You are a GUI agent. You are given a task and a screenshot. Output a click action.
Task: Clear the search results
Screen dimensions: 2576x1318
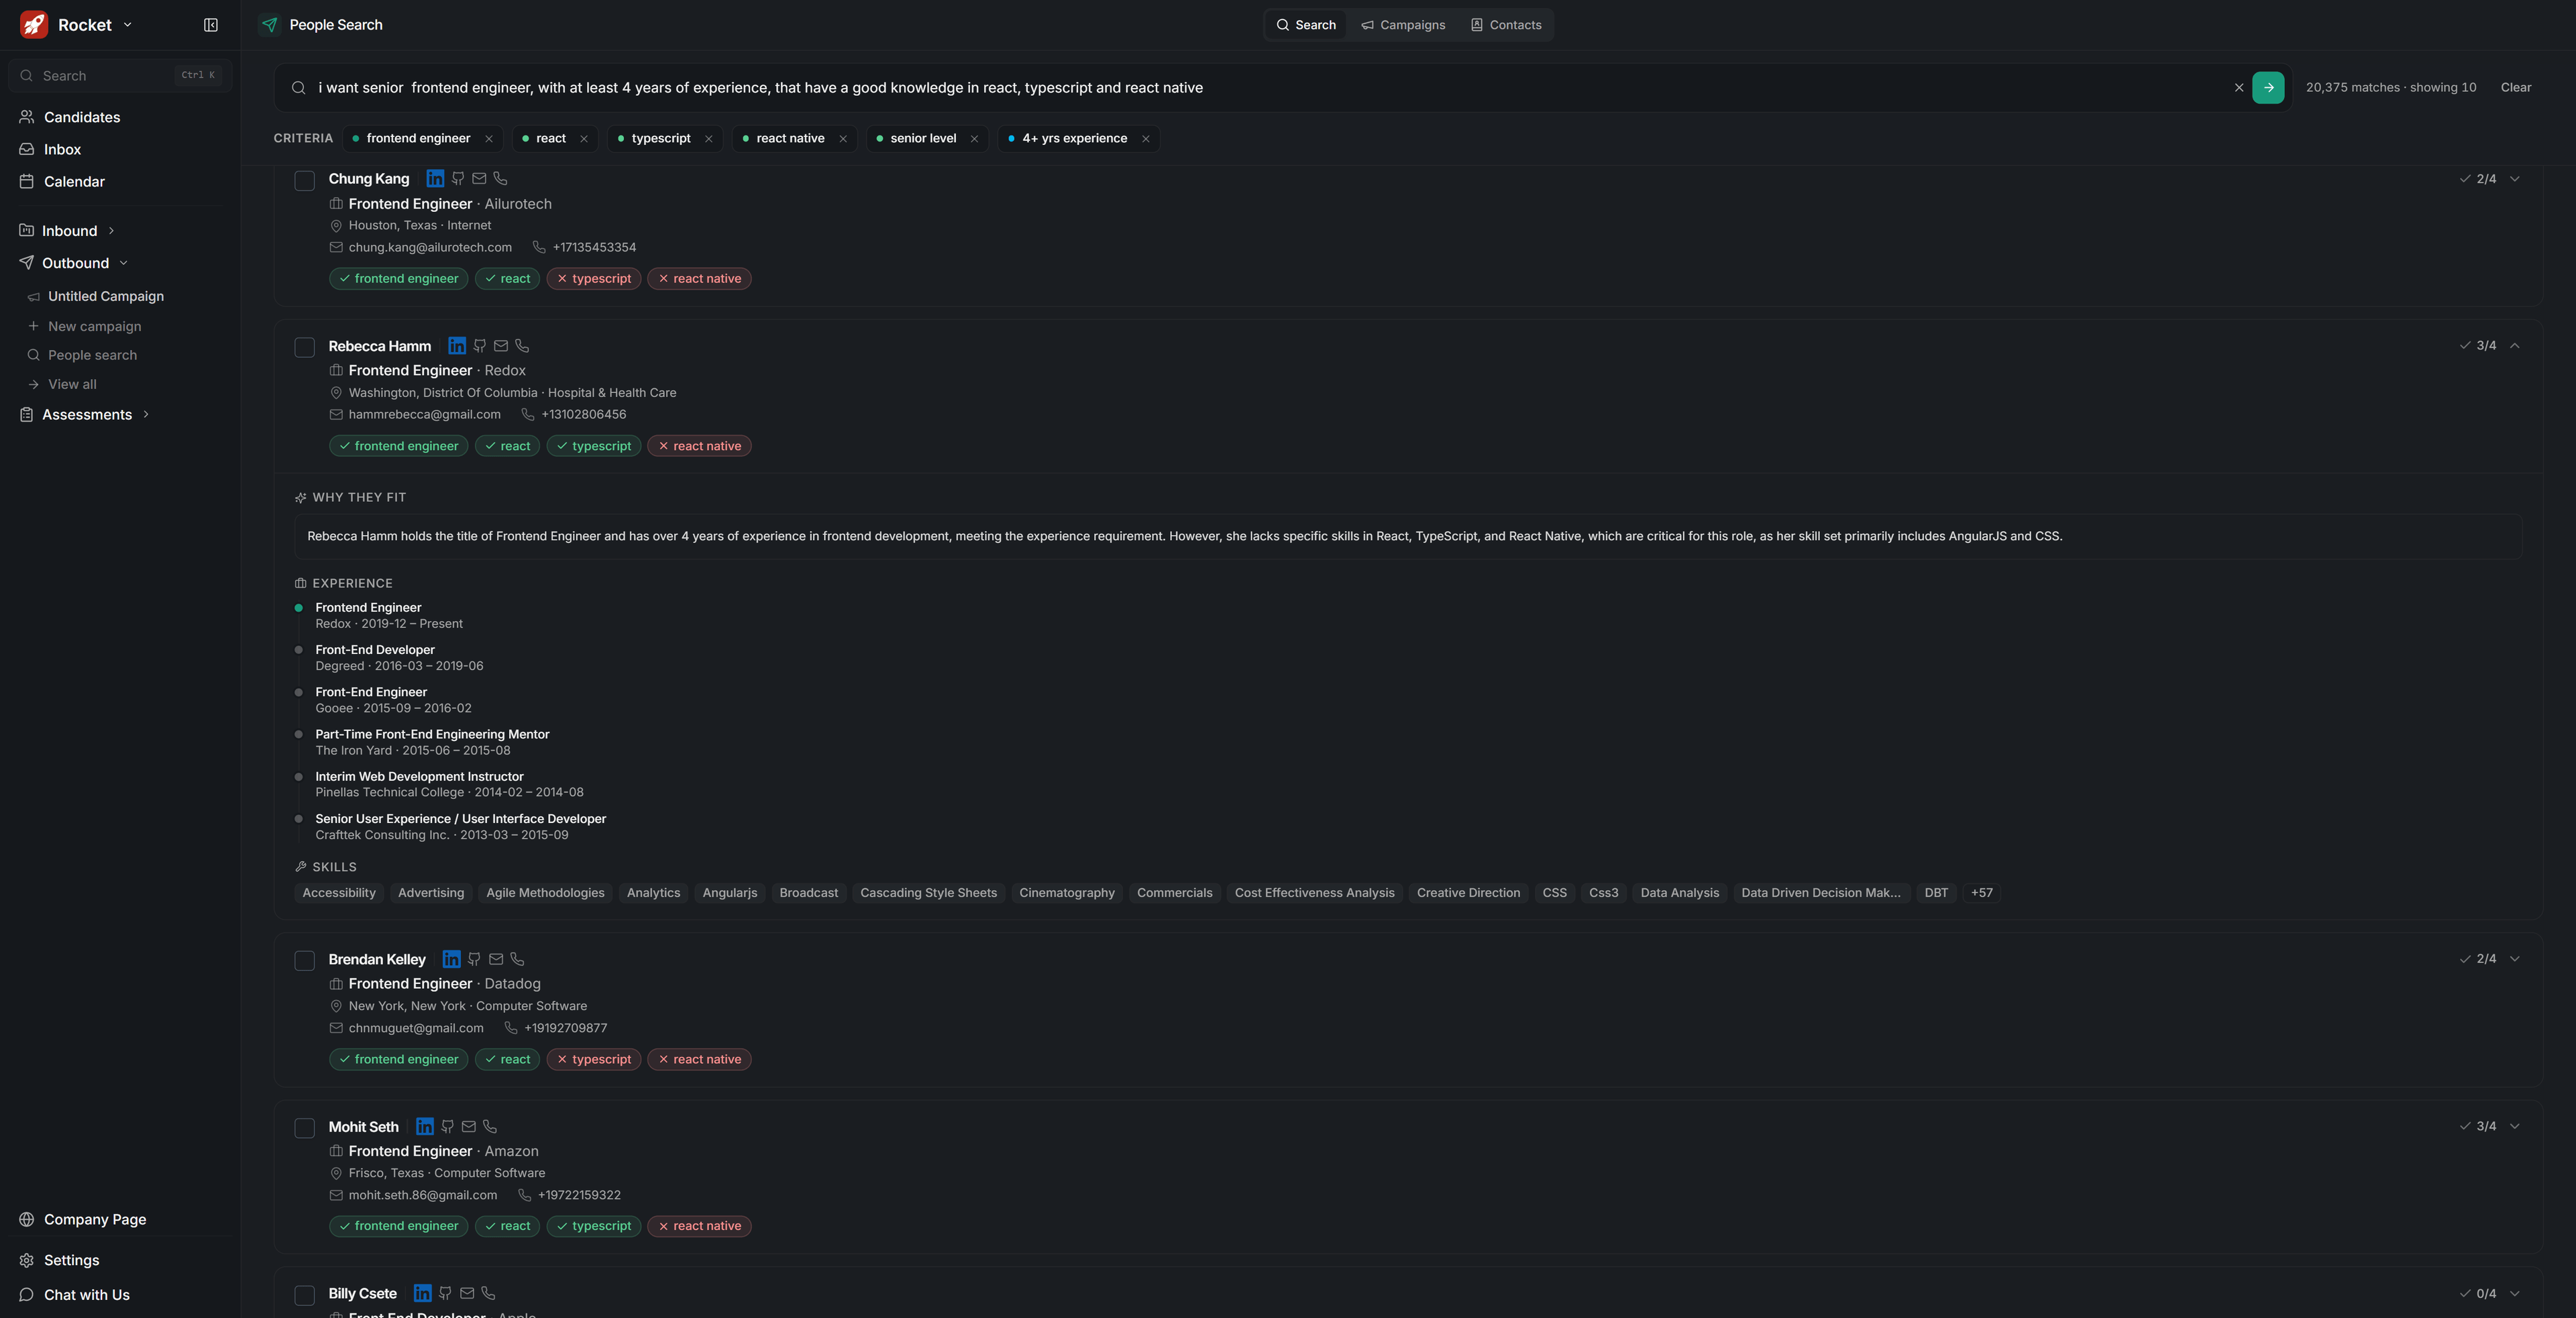click(2516, 88)
